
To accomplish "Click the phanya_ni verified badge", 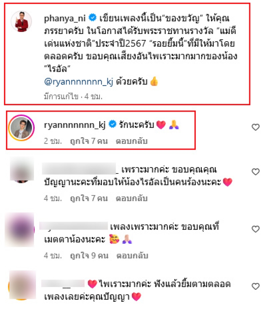I will [92, 17].
